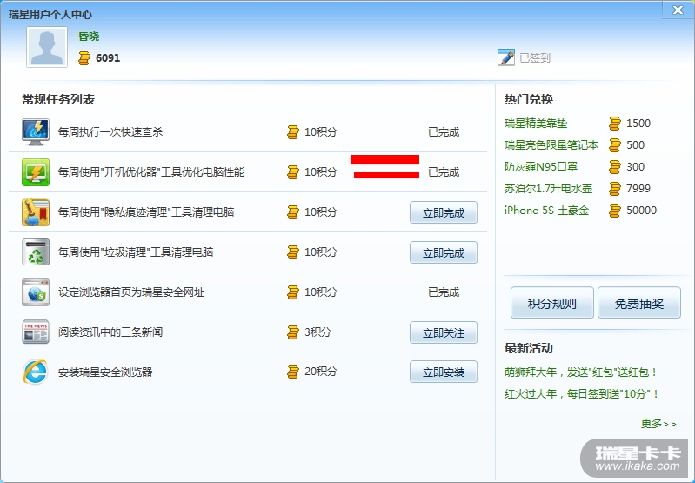Open the iPhone 5S 土豪金 exchange link
Screen dimensions: 695x483
point(546,211)
